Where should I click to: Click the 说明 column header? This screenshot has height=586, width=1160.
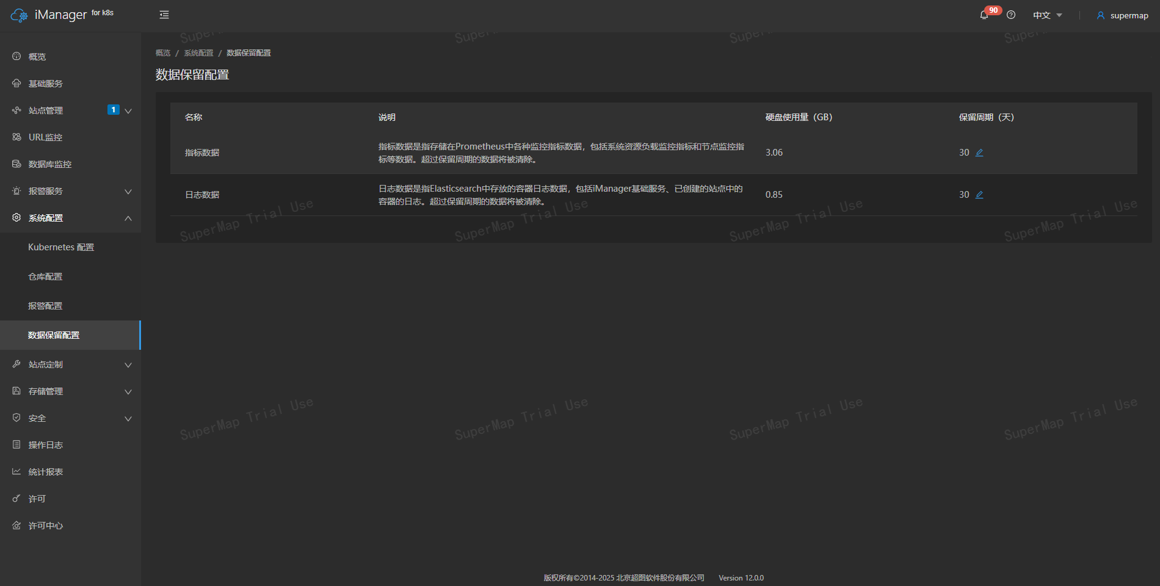click(x=387, y=117)
